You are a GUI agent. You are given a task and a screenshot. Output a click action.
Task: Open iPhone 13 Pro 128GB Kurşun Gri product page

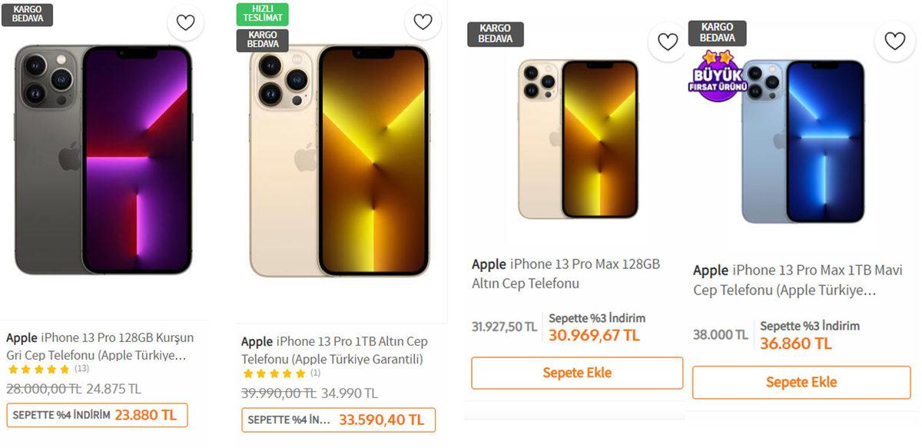pos(100,346)
